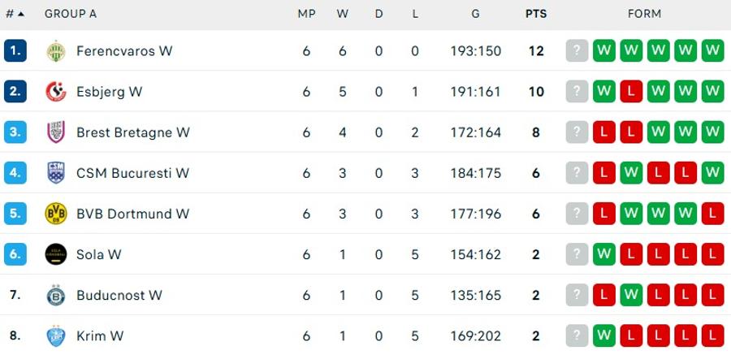Click the GROUP A column header
This screenshot has width=731, height=355.
pyautogui.click(x=71, y=14)
